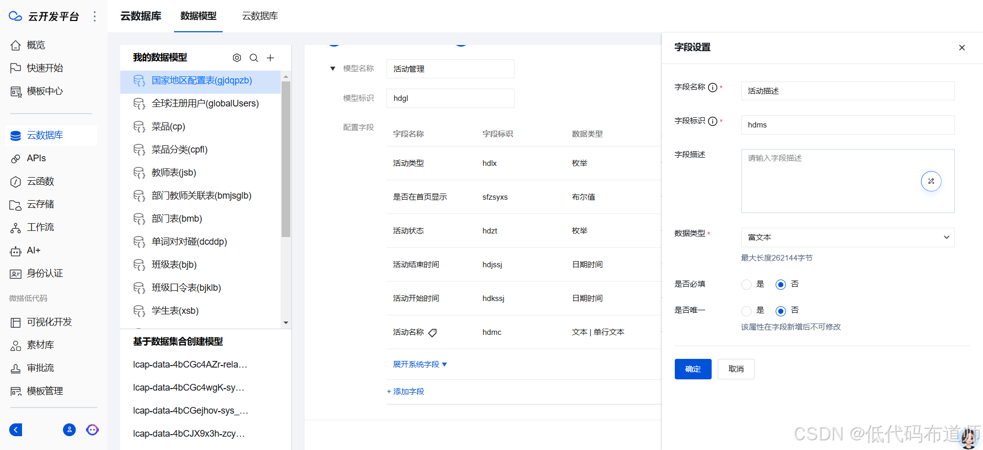Screen dimensions: 983x450
Task: Select 国家地区配置表(gjdqpzb) model
Action: [x=200, y=81]
